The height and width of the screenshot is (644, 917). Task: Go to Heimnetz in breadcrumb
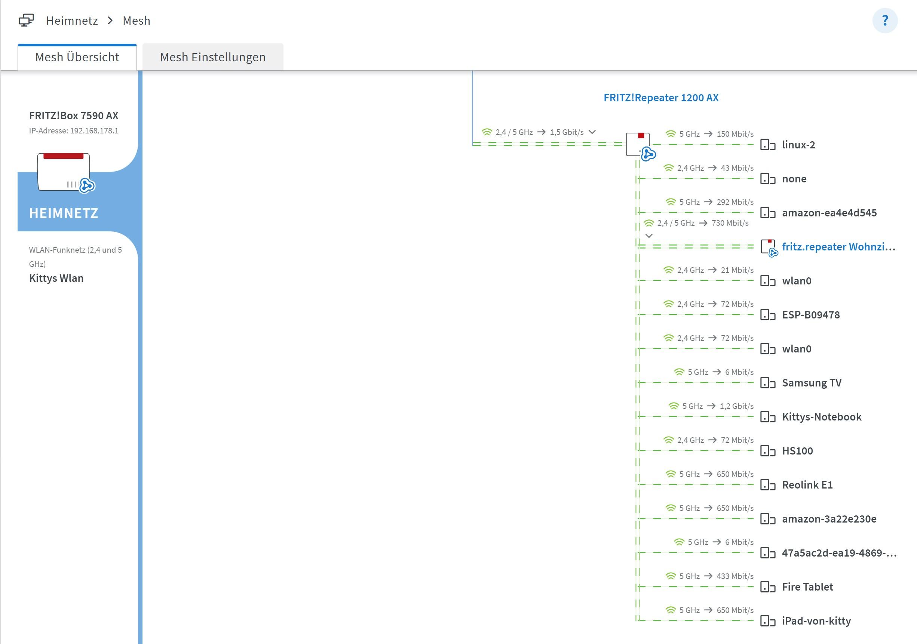72,20
